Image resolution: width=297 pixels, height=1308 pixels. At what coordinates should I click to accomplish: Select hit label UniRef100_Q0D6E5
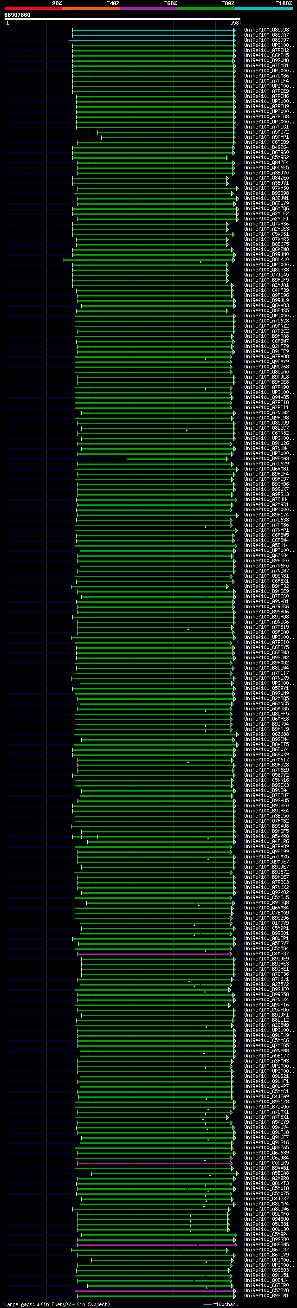tap(266, 168)
